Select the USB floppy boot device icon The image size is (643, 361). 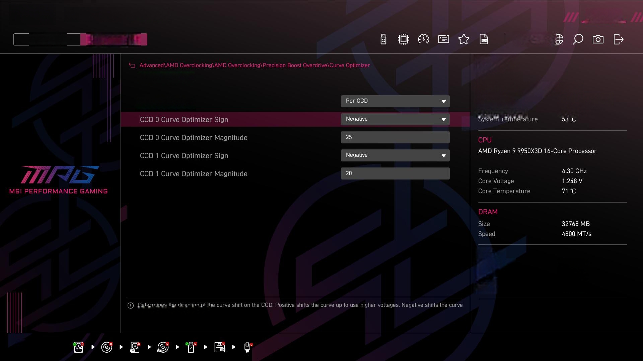click(x=220, y=347)
